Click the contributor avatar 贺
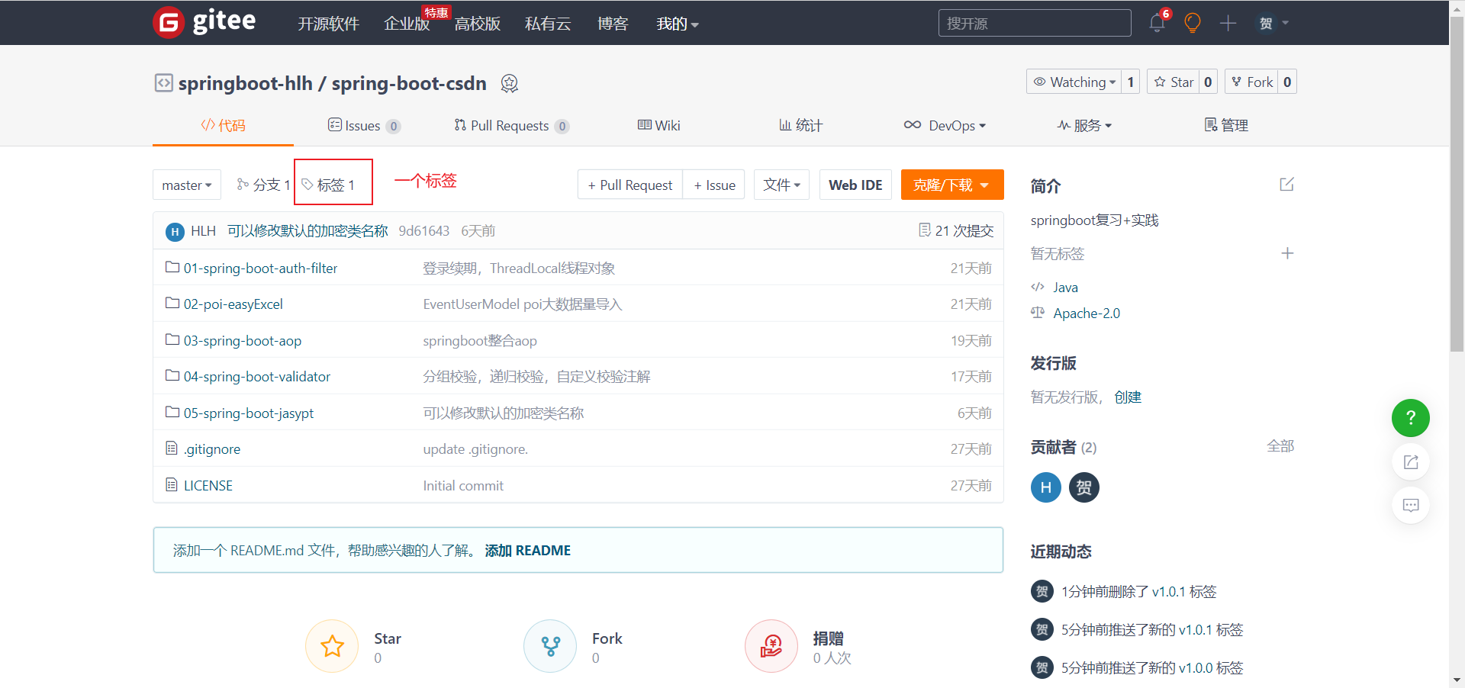 (x=1084, y=487)
